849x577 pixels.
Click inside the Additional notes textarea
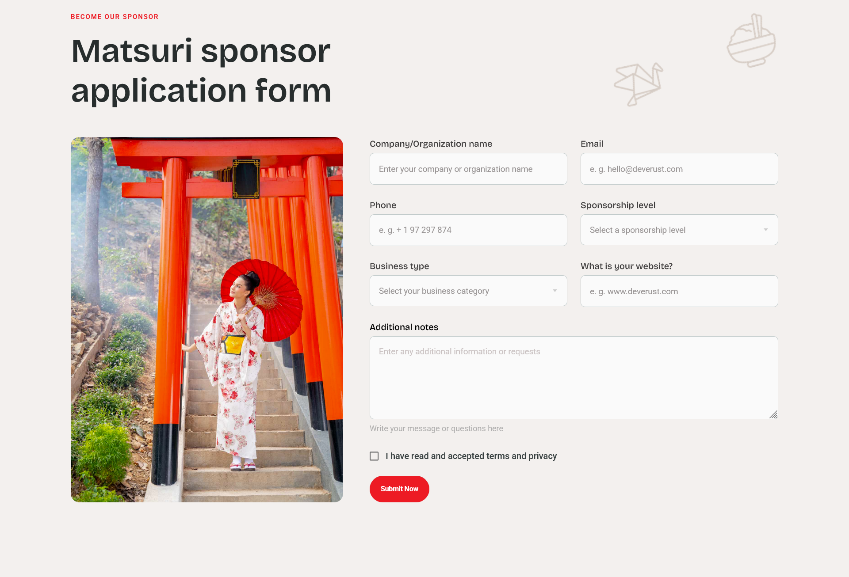pyautogui.click(x=574, y=378)
